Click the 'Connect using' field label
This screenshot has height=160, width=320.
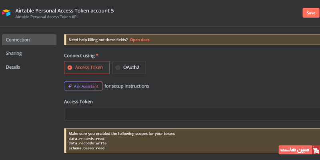(x=79, y=56)
